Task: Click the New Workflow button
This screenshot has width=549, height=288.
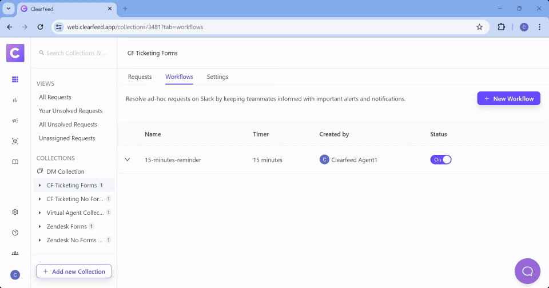Action: tap(508, 98)
